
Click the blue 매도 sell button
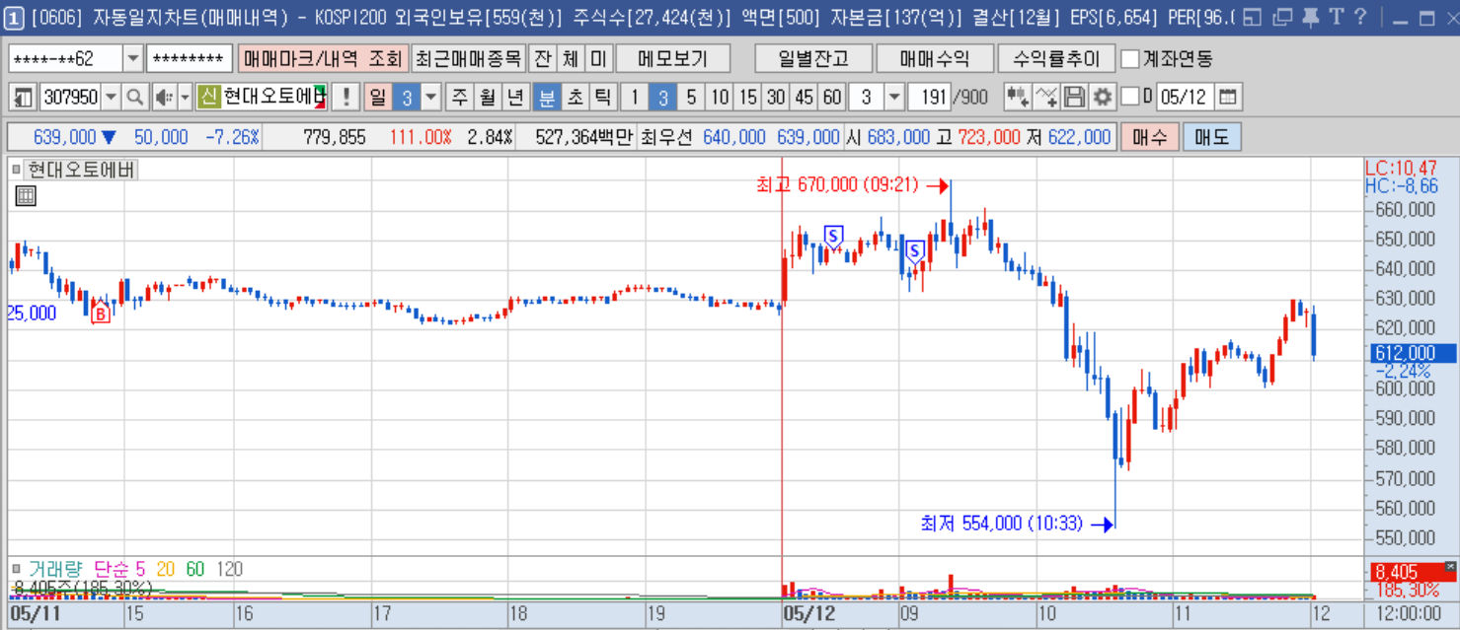tap(1211, 137)
